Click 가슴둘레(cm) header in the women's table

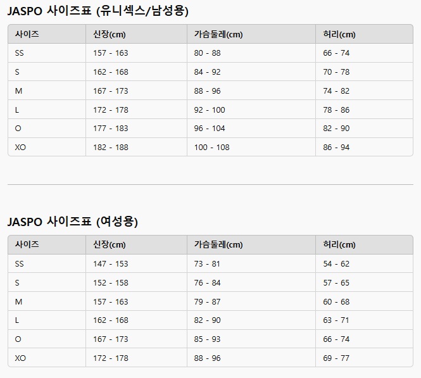click(218, 244)
